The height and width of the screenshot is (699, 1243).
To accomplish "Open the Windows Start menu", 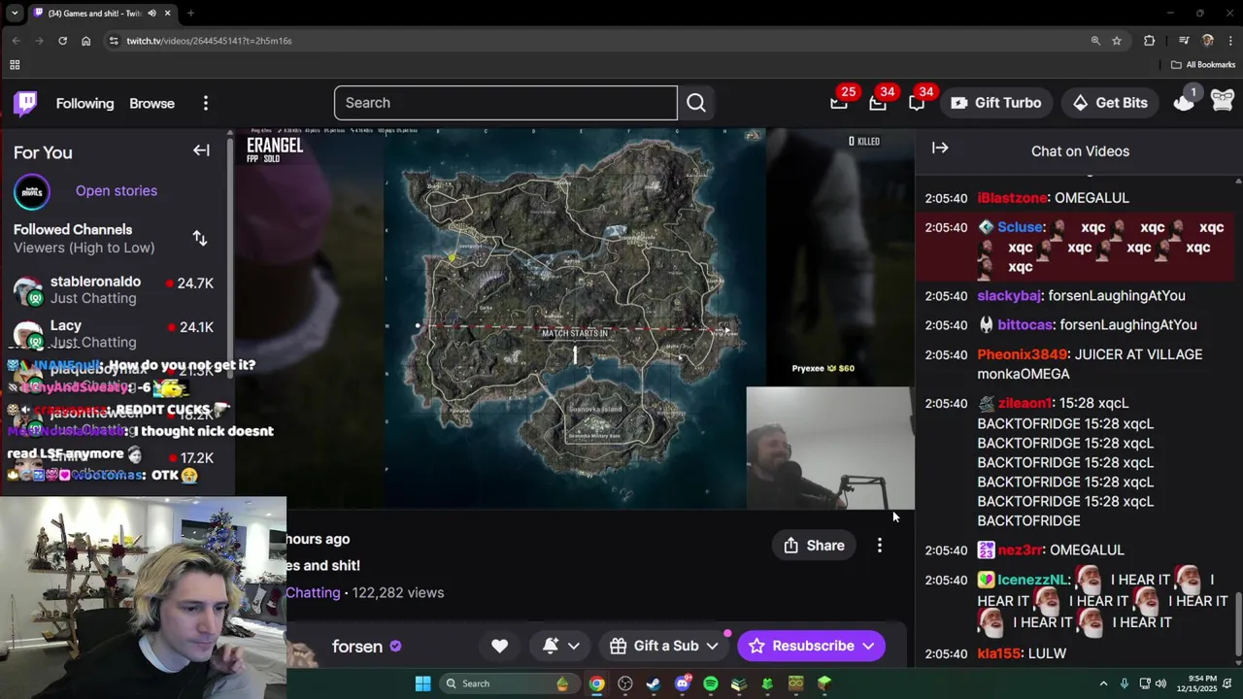I will coord(422,683).
